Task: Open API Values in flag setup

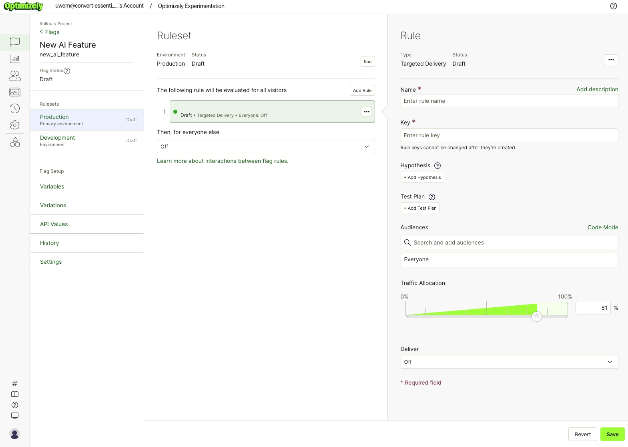Action: click(x=87, y=224)
